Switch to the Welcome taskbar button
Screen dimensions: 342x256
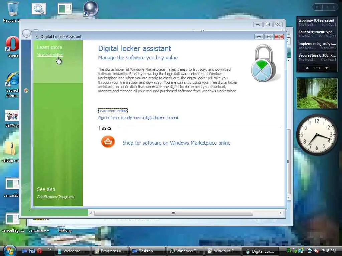tap(72, 251)
